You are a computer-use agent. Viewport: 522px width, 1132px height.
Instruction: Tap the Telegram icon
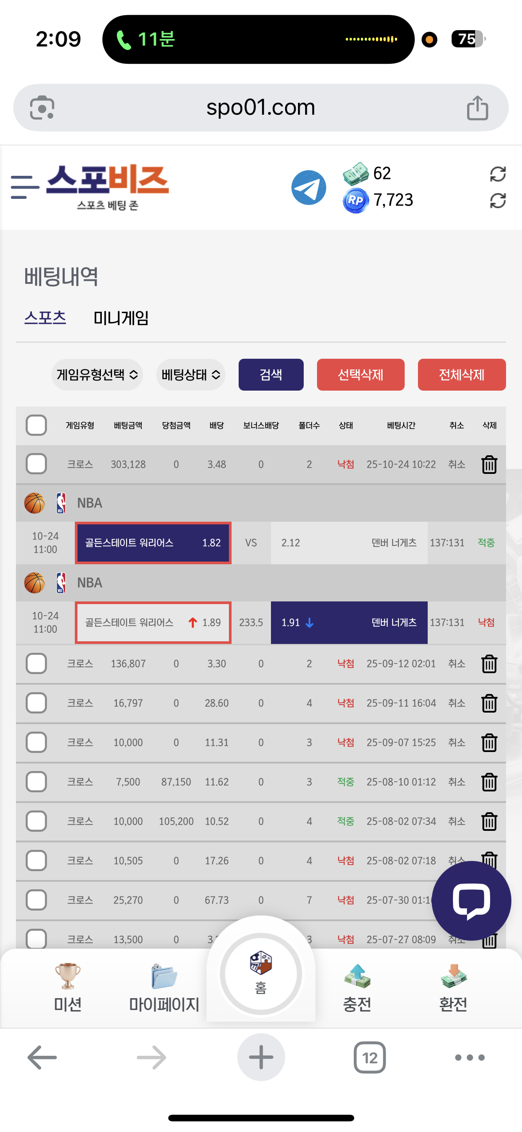[x=309, y=187]
